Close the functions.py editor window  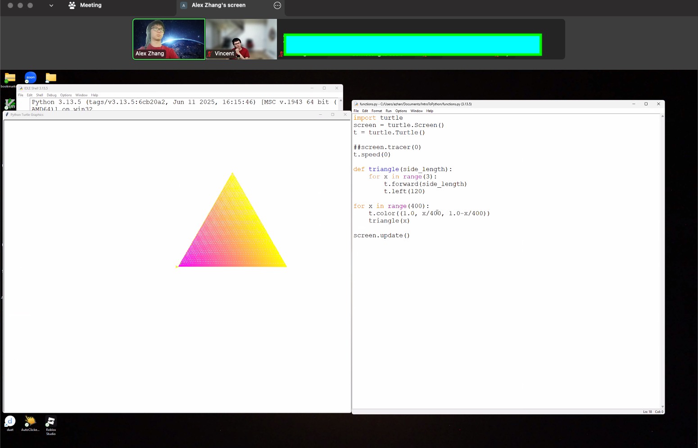(659, 104)
